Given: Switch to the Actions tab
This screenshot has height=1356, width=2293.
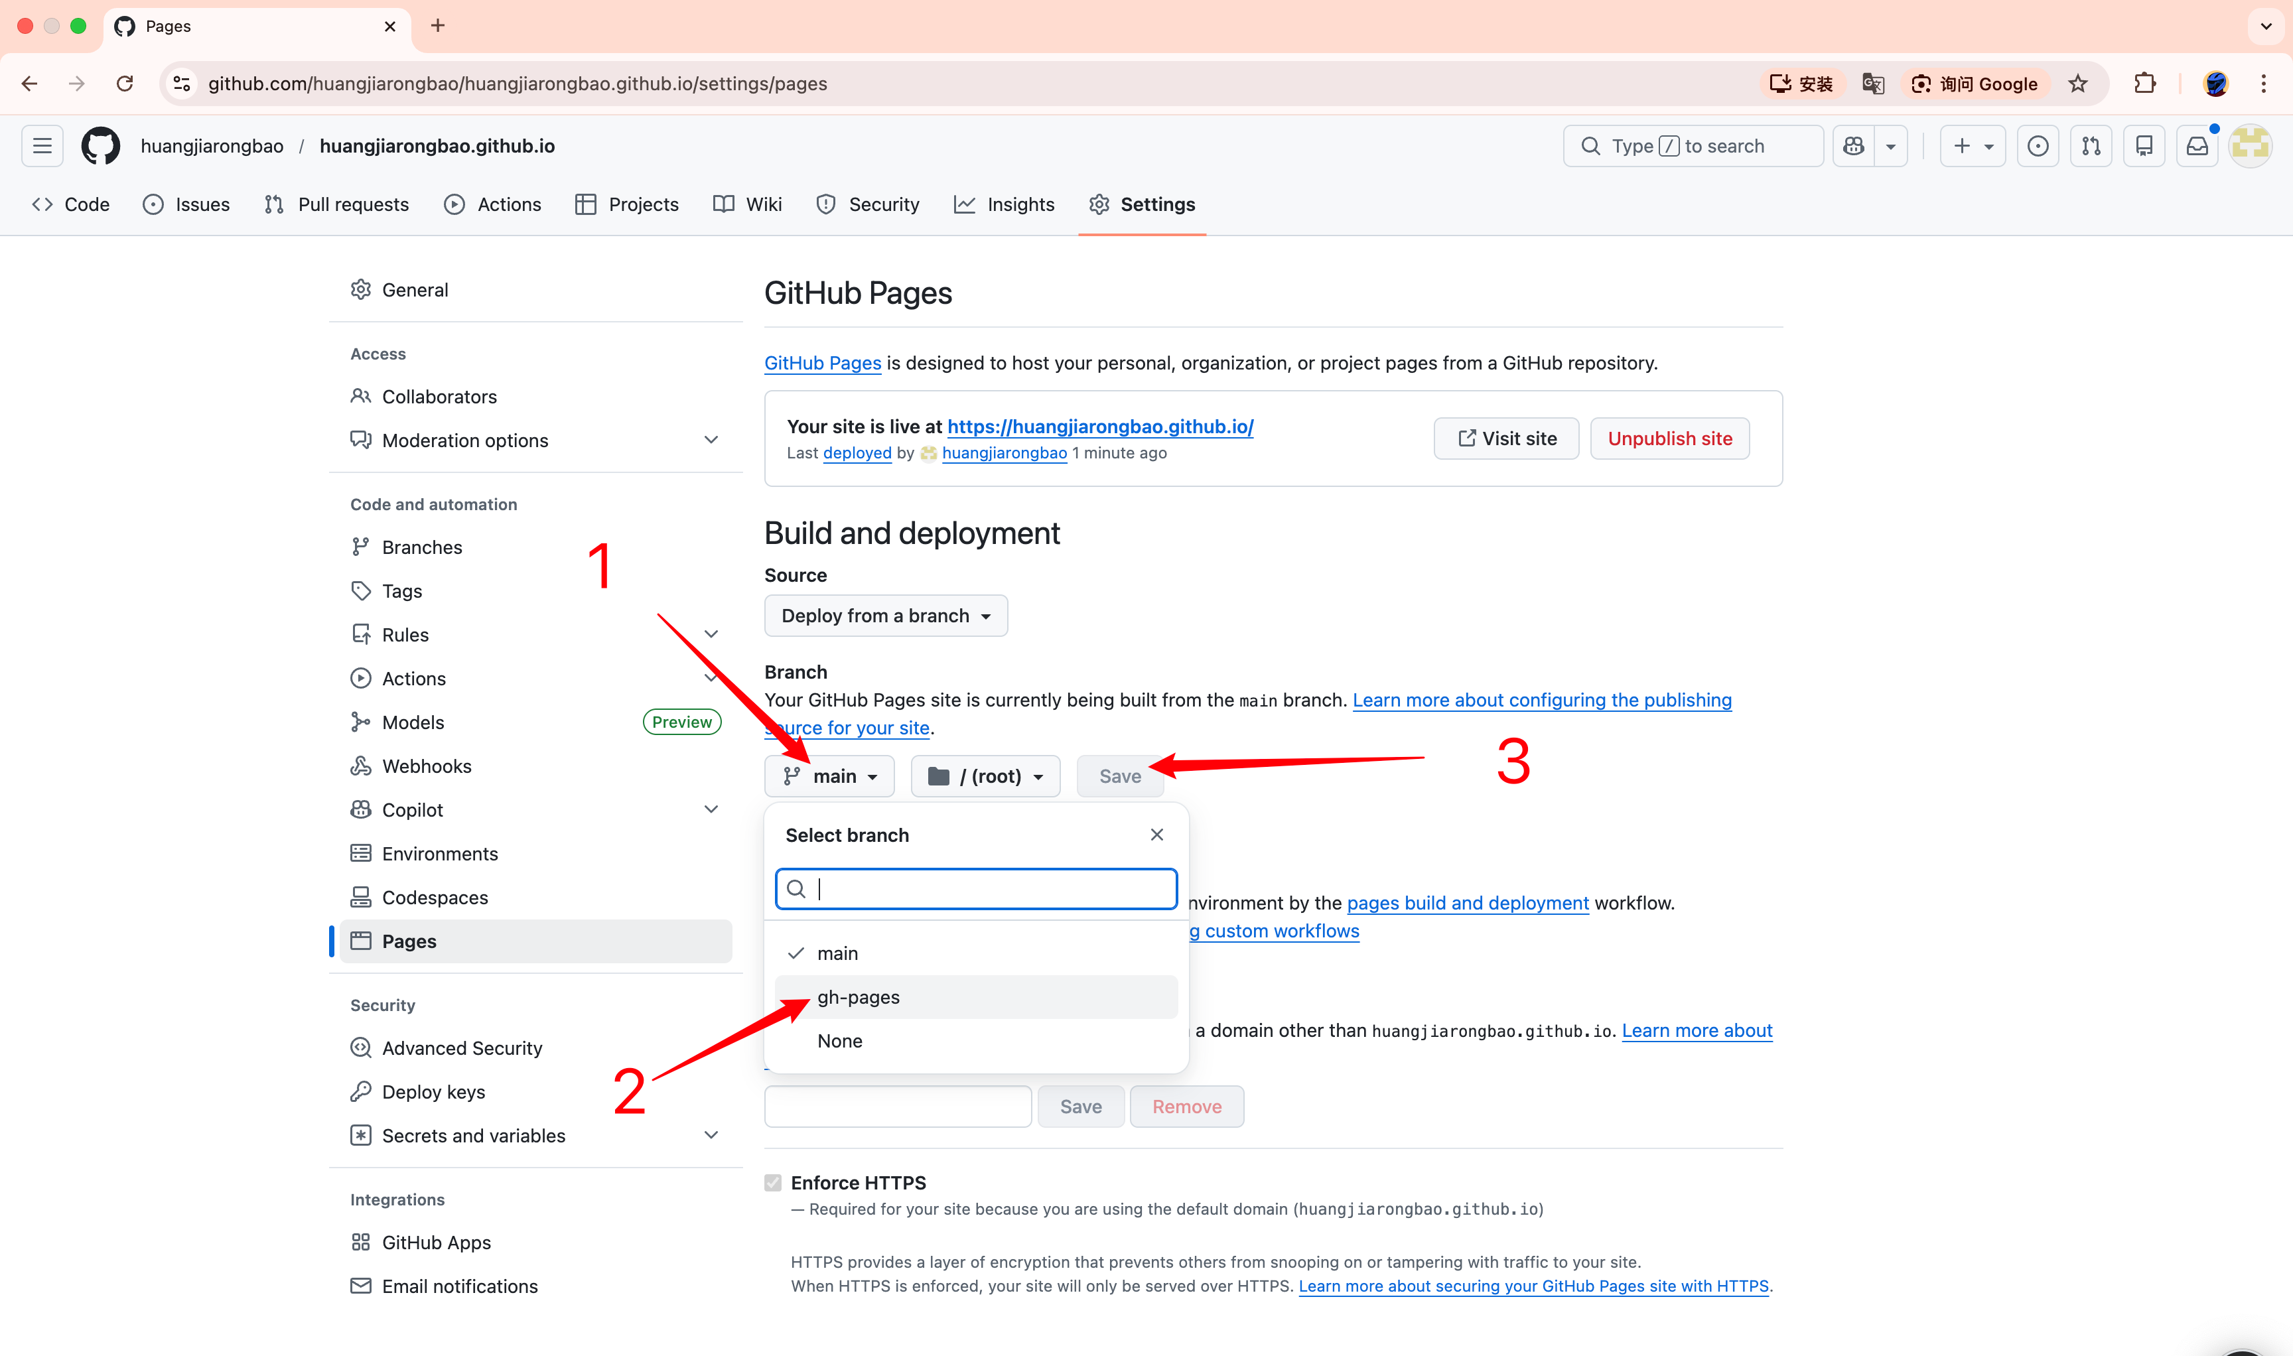Looking at the screenshot, I should click(x=492, y=205).
